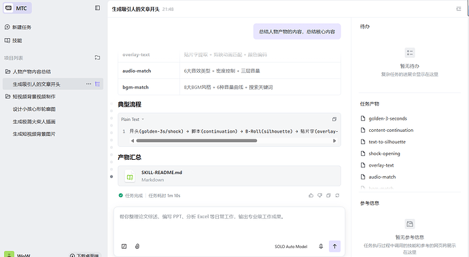Open text-to-silhouette task artifact

click(x=387, y=142)
